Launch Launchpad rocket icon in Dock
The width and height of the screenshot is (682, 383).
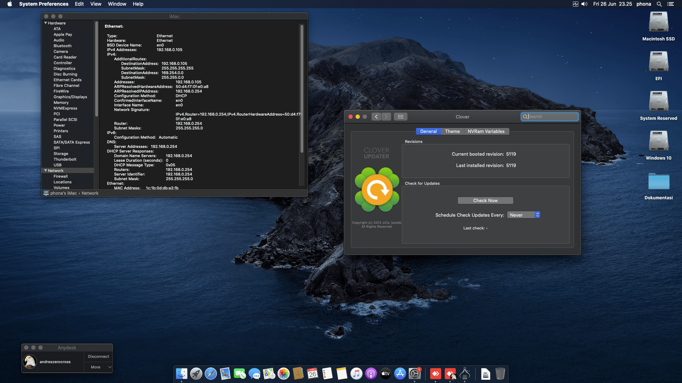coord(196,374)
